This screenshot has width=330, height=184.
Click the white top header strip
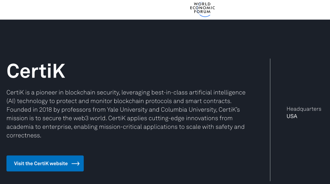pos(92,9)
